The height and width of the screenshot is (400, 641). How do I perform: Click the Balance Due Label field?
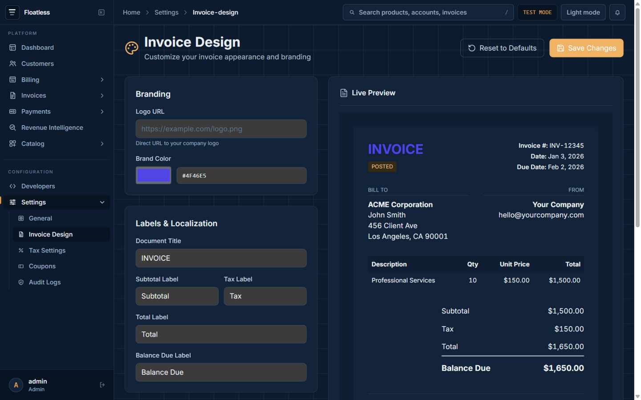tap(221, 372)
